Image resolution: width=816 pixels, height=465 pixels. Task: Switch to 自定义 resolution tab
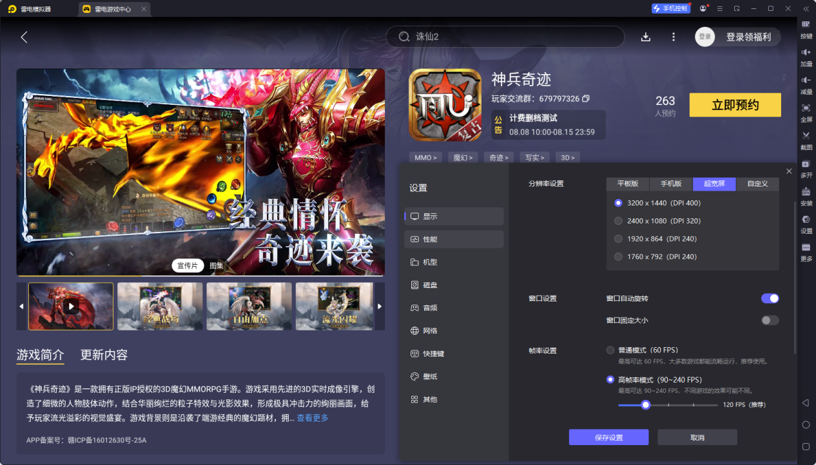click(757, 184)
